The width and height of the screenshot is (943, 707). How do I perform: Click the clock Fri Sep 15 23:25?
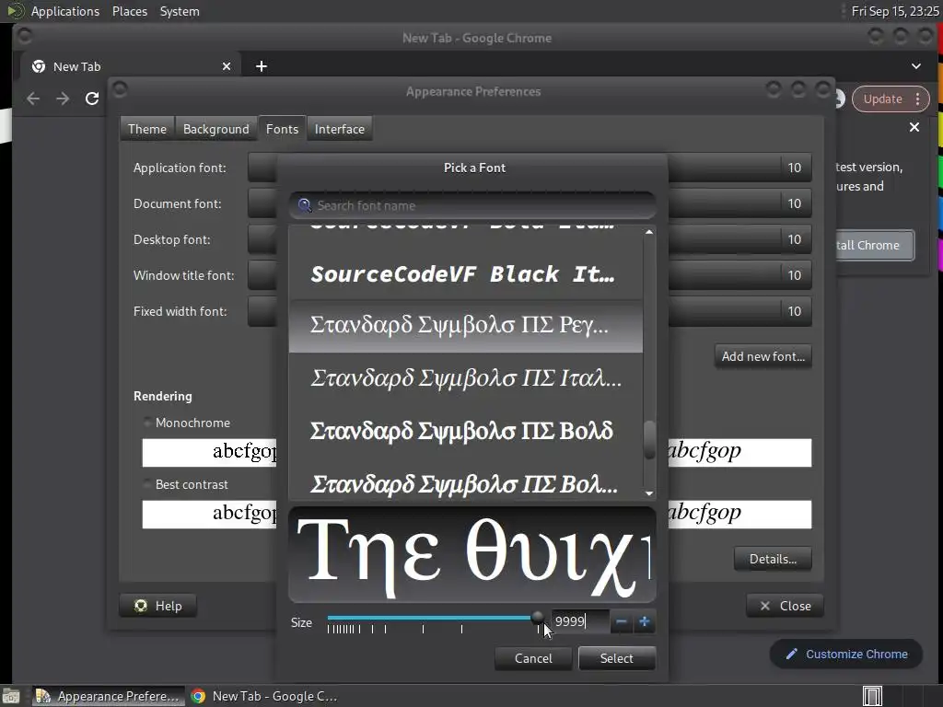click(895, 11)
